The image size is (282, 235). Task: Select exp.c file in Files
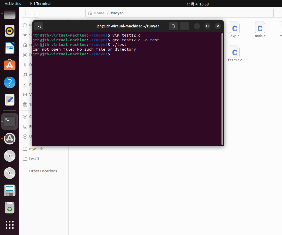[x=235, y=30]
